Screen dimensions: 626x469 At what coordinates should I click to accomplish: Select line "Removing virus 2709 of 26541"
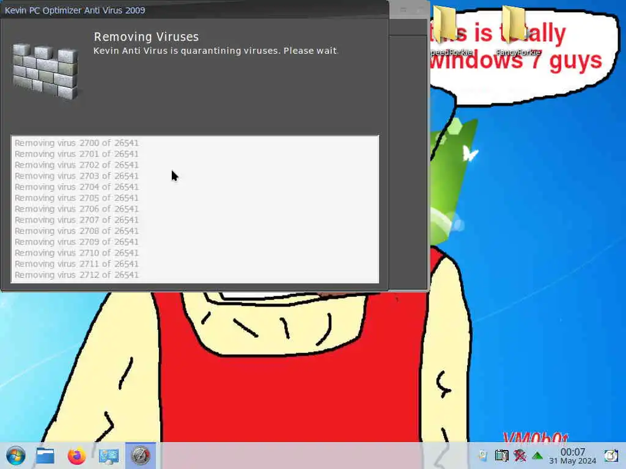pyautogui.click(x=76, y=242)
